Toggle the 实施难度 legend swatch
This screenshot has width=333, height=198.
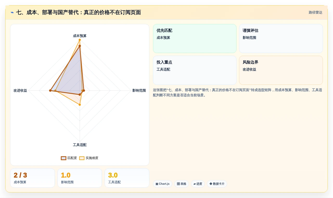click(x=82, y=158)
